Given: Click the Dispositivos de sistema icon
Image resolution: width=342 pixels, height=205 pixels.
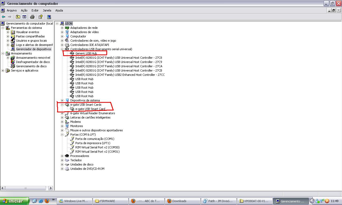Looking at the screenshot, I should click(x=67, y=100).
